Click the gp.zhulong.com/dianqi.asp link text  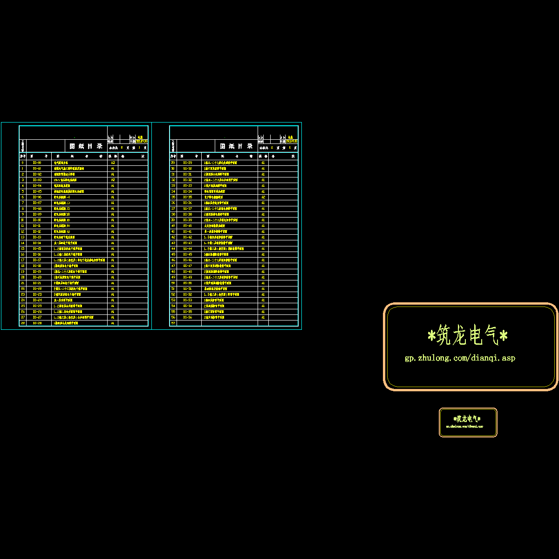click(460, 358)
